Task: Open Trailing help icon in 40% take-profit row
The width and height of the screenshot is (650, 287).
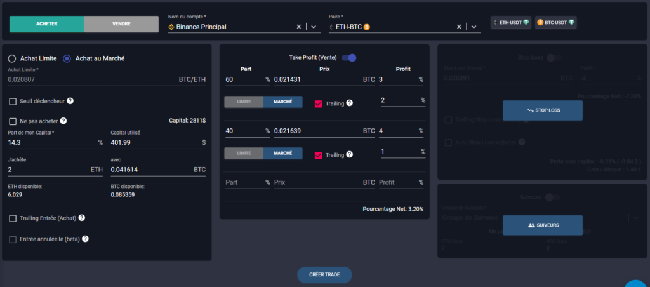Action: pos(350,155)
